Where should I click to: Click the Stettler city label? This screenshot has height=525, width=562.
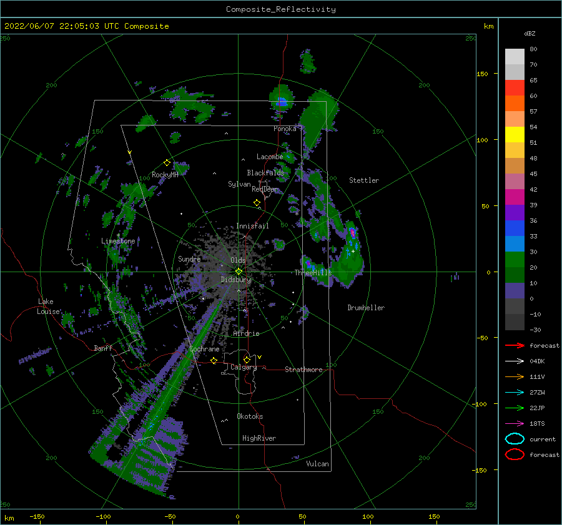pyautogui.click(x=364, y=180)
